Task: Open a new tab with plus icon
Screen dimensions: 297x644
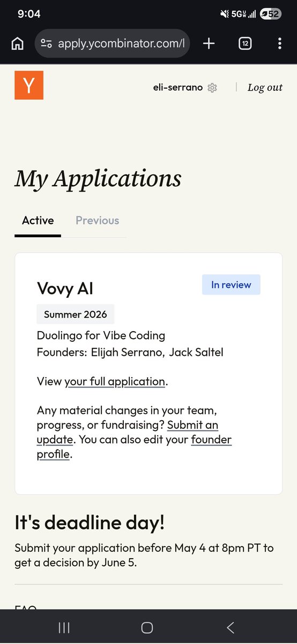Action: [209, 44]
